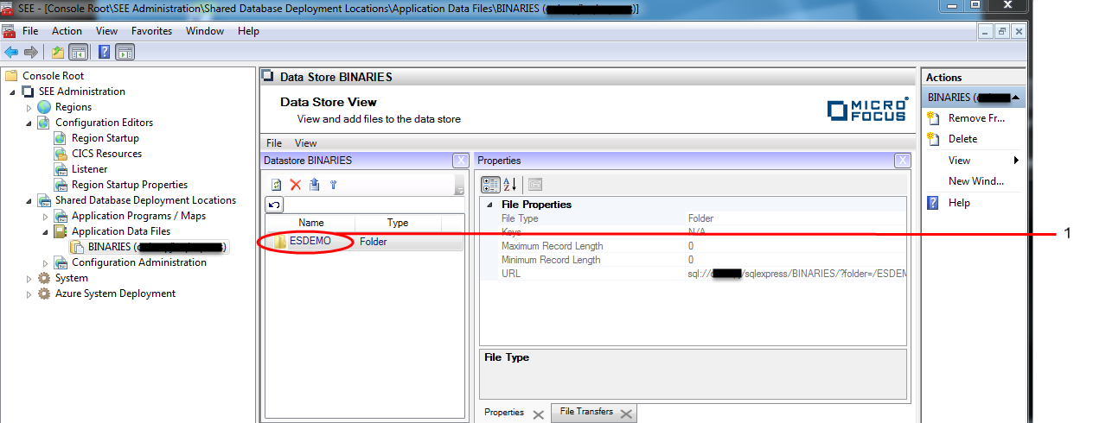This screenshot has height=423, width=1106.
Task: Collapse Shared Database Deployment Locations node
Action: (x=29, y=200)
